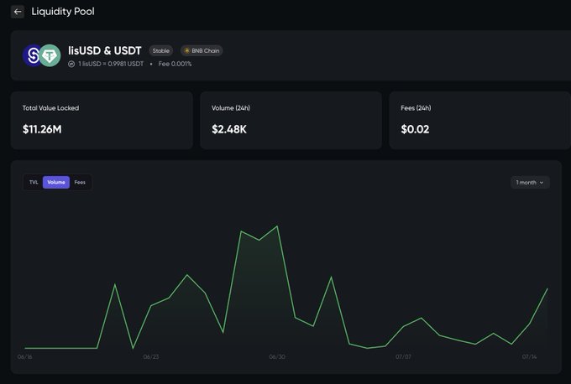Click the highest peak of the volume chart
Image resolution: width=571 pixels, height=384 pixels.
coord(277,226)
